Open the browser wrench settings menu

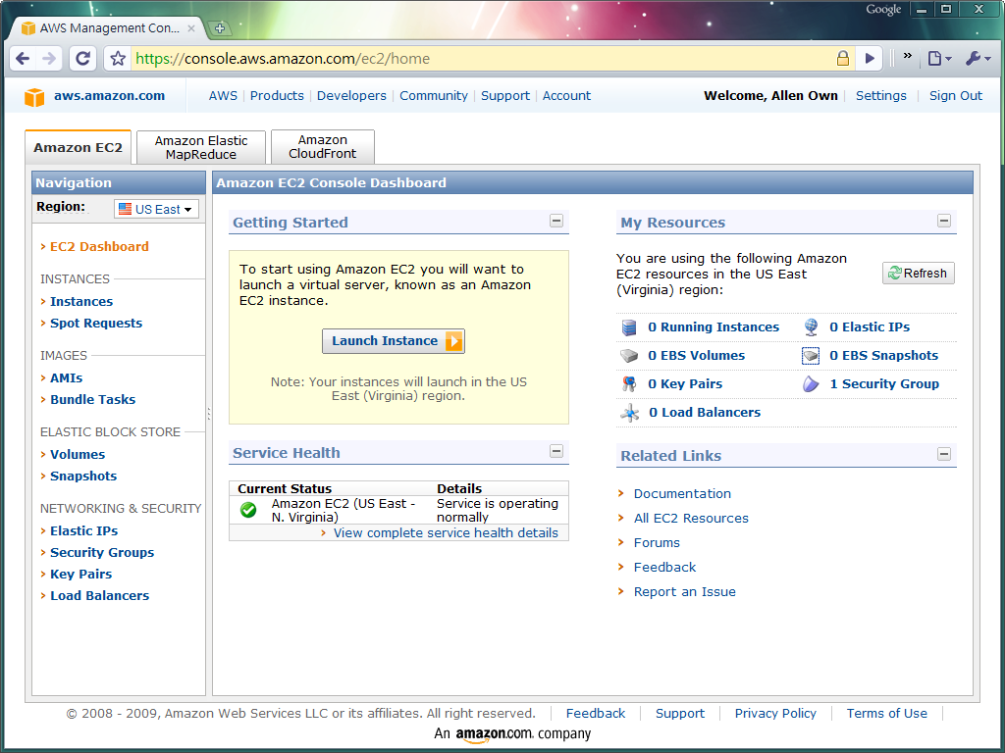979,59
